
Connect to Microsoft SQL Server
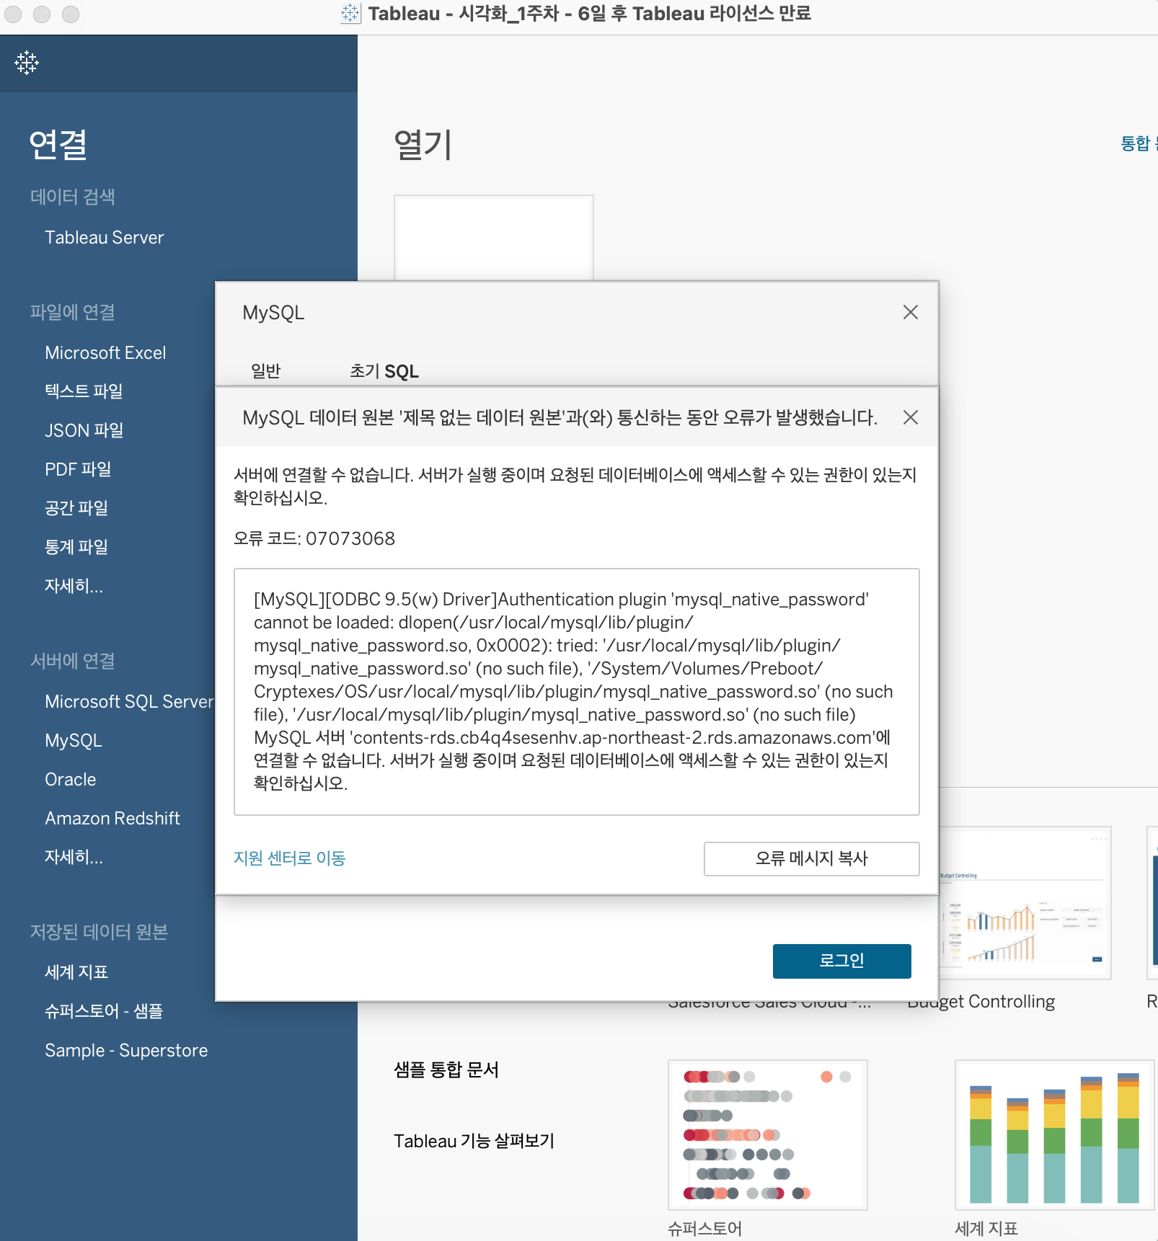pos(129,701)
